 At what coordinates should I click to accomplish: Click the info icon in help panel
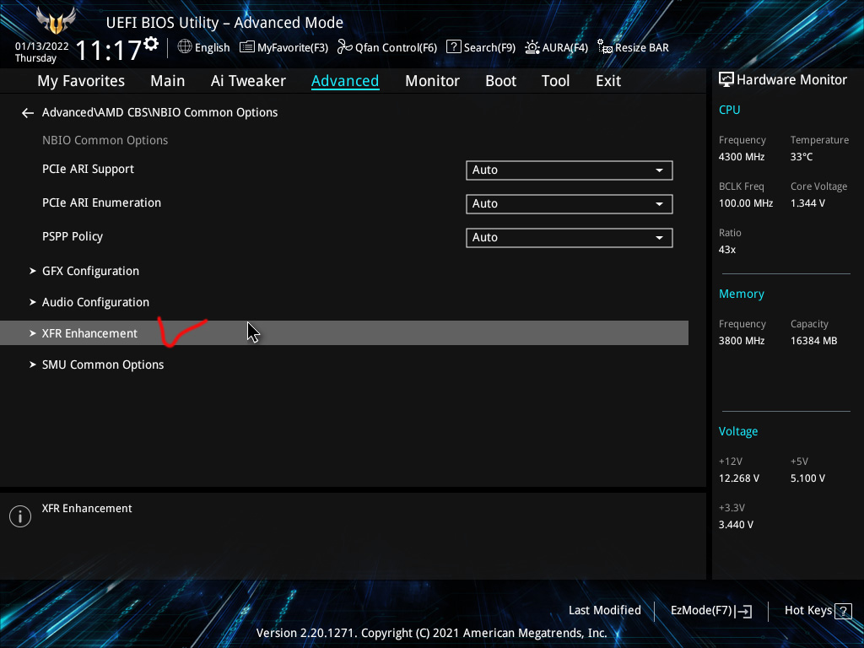20,516
